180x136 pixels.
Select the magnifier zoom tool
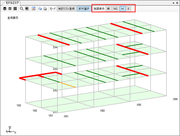[x=22, y=9]
